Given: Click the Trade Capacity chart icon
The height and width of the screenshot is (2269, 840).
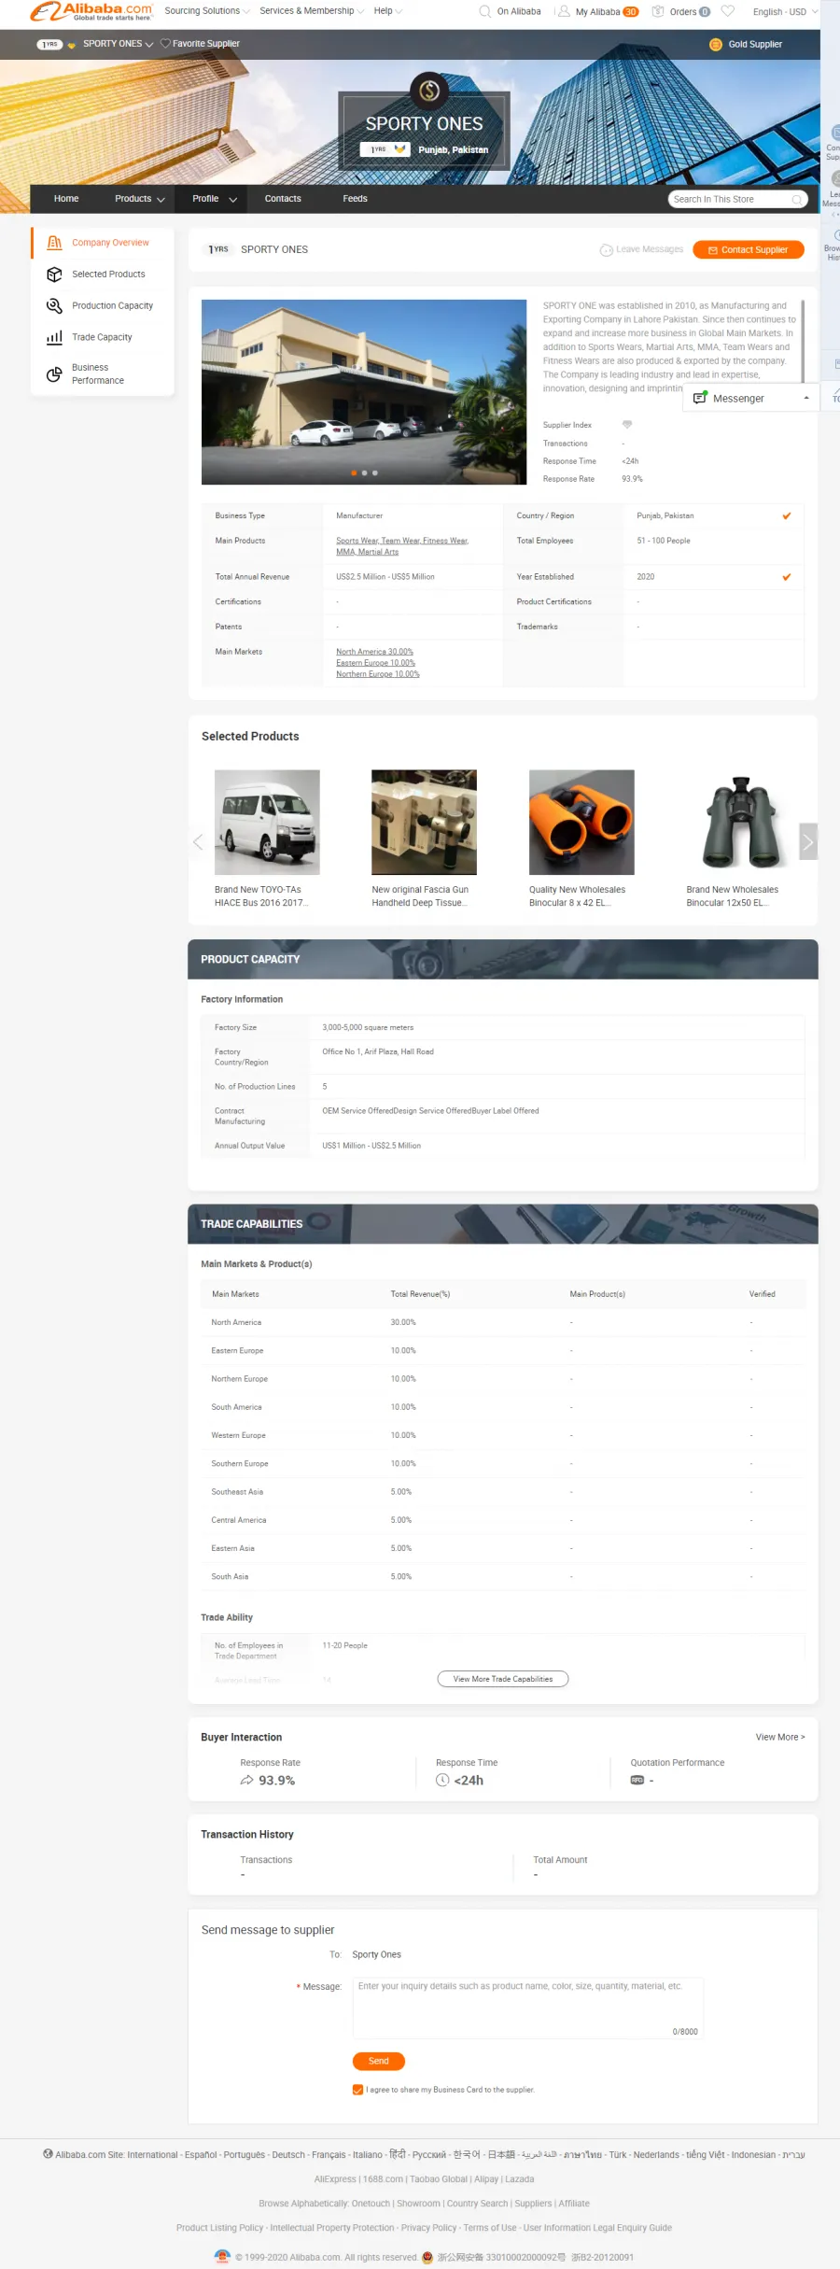Looking at the screenshot, I should [54, 337].
